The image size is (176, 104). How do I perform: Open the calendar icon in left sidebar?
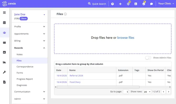[4, 23]
